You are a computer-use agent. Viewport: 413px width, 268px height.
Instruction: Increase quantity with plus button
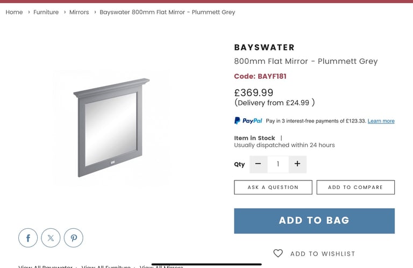(297, 164)
